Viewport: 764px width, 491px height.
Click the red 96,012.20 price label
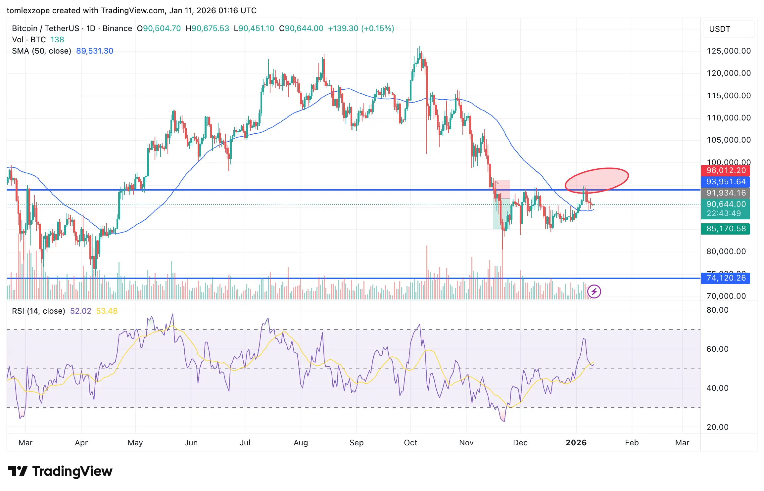pyautogui.click(x=726, y=171)
